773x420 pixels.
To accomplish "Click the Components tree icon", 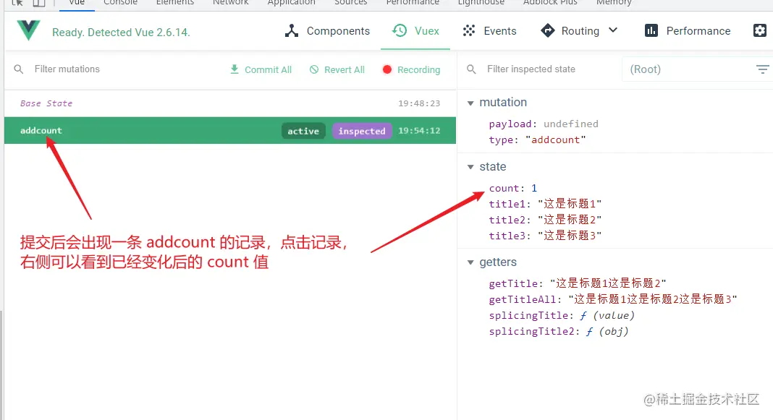I will pyautogui.click(x=292, y=31).
